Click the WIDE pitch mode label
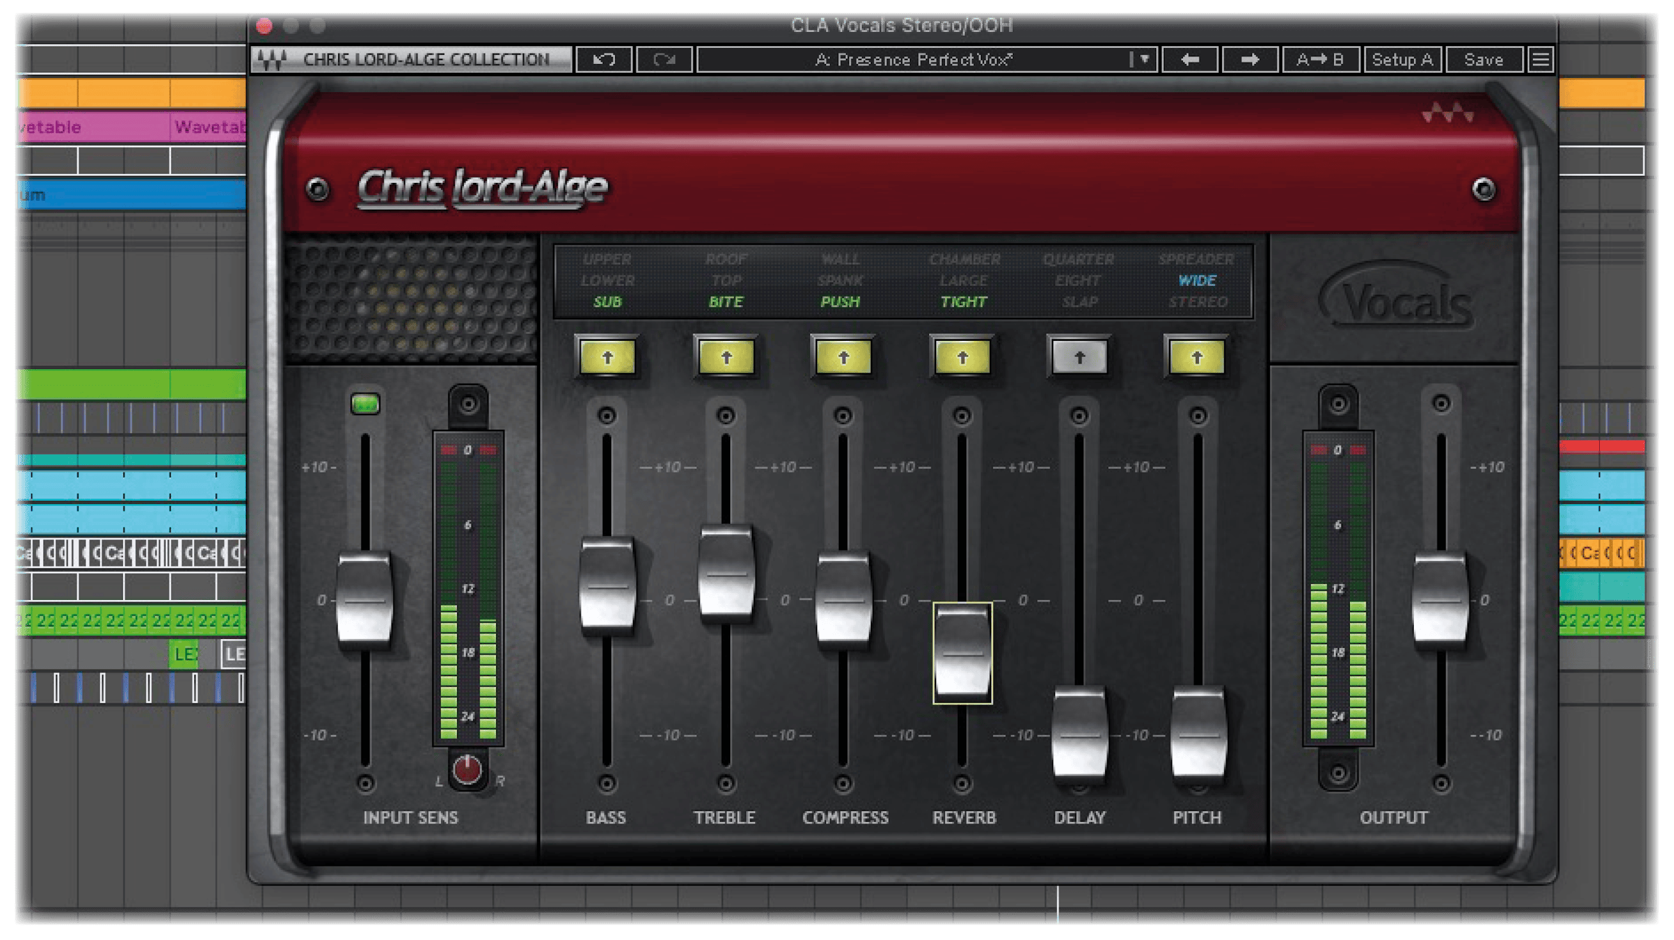 click(1197, 281)
